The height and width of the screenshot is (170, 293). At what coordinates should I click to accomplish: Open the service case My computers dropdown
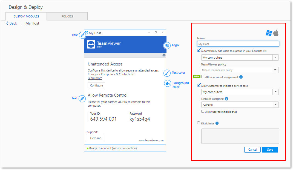click(x=240, y=92)
